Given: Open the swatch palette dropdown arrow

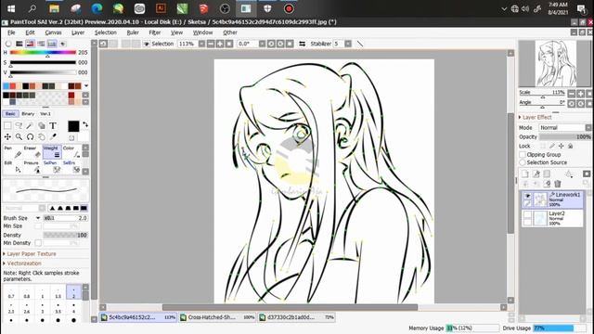Looking at the screenshot, I should click(x=86, y=86).
